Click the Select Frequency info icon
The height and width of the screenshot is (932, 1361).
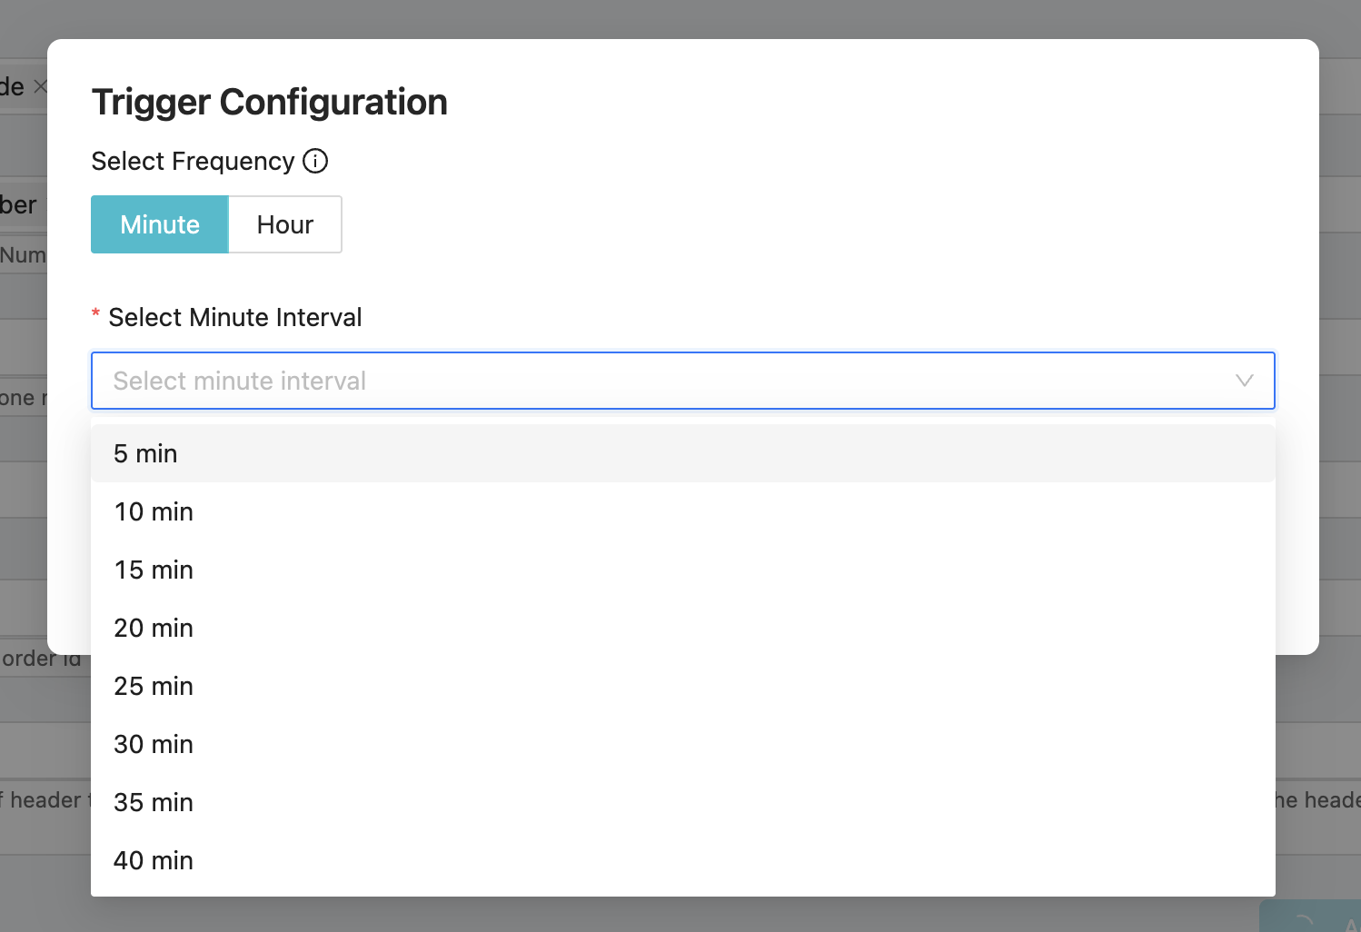pyautogui.click(x=315, y=162)
